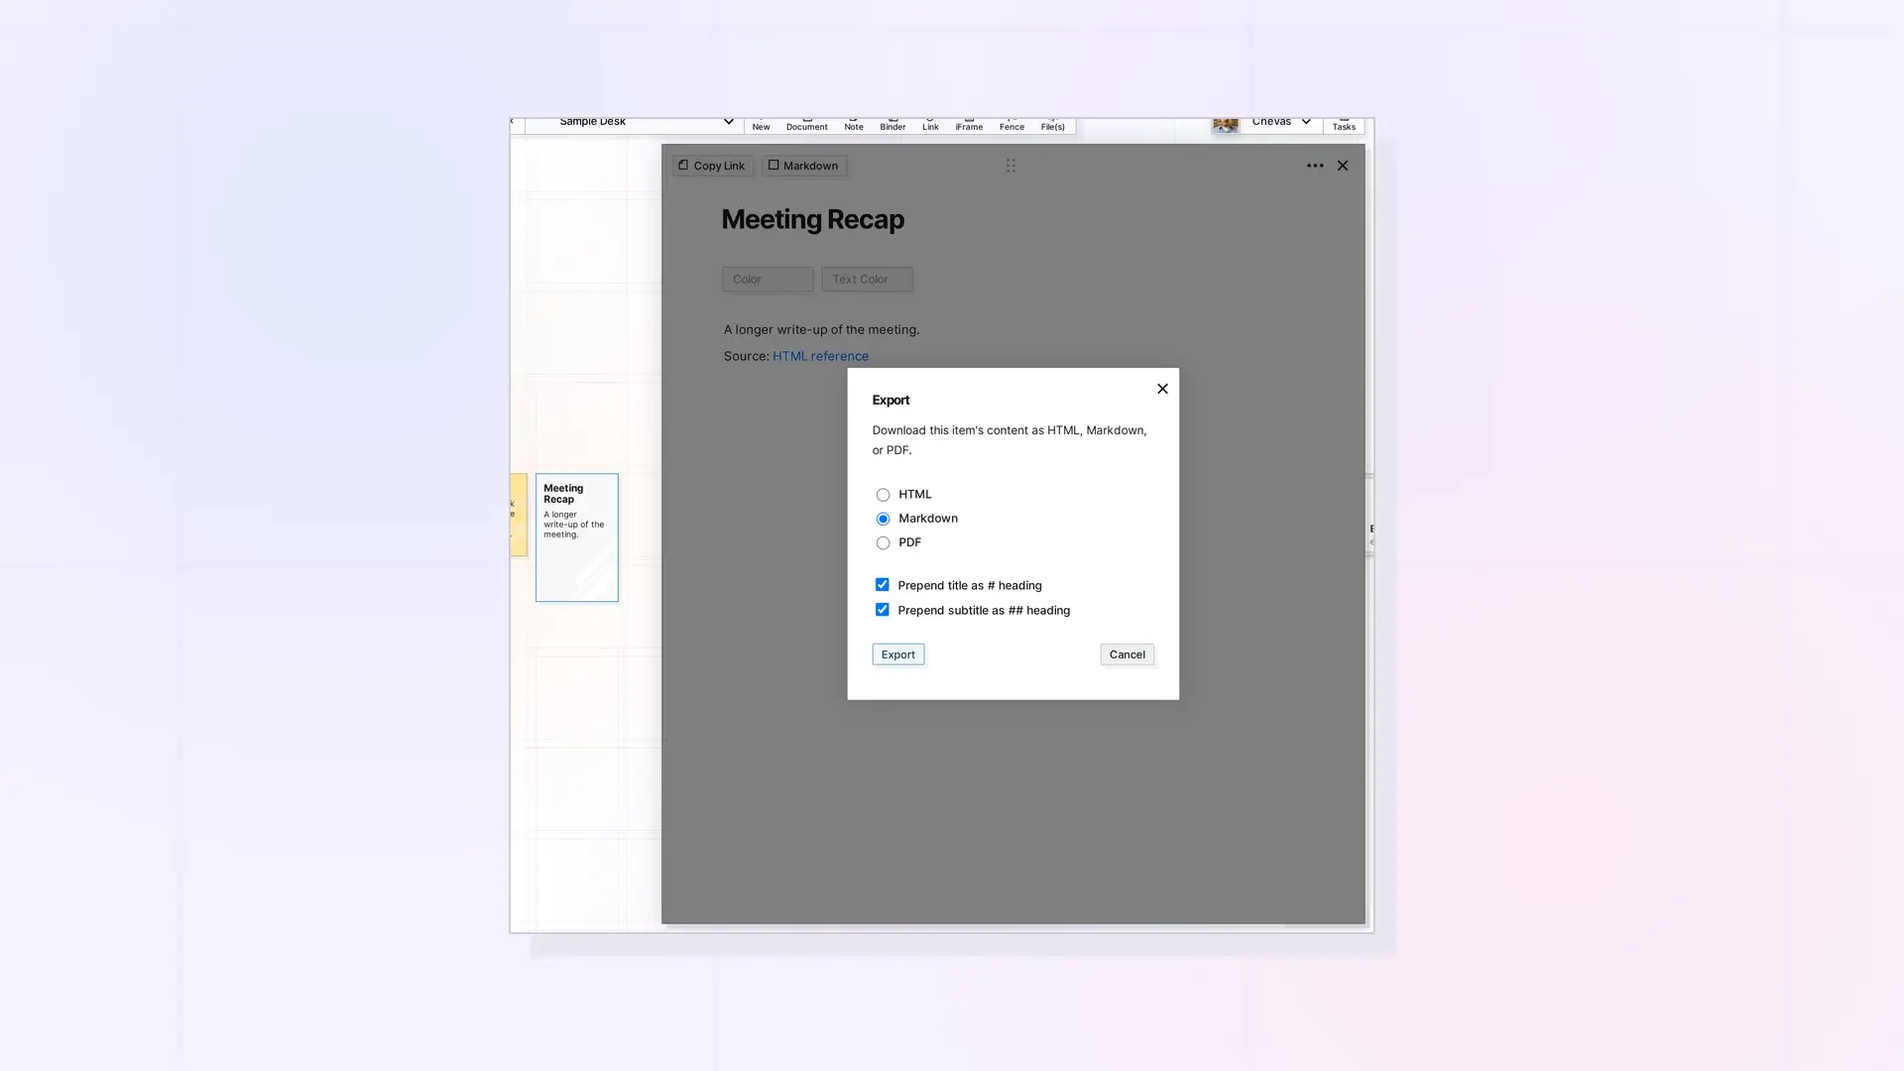Add a Binder from toolbar
The width and height of the screenshot is (1904, 1071).
click(x=892, y=124)
